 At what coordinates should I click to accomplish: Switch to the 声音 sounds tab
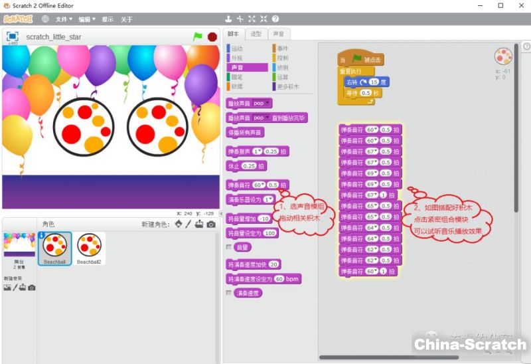pos(278,34)
